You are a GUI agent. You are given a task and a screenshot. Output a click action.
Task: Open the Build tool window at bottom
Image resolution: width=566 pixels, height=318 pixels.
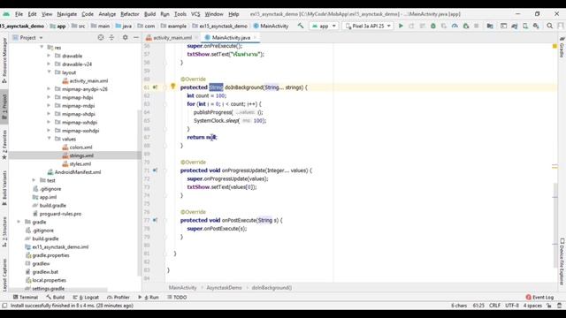pos(55,297)
